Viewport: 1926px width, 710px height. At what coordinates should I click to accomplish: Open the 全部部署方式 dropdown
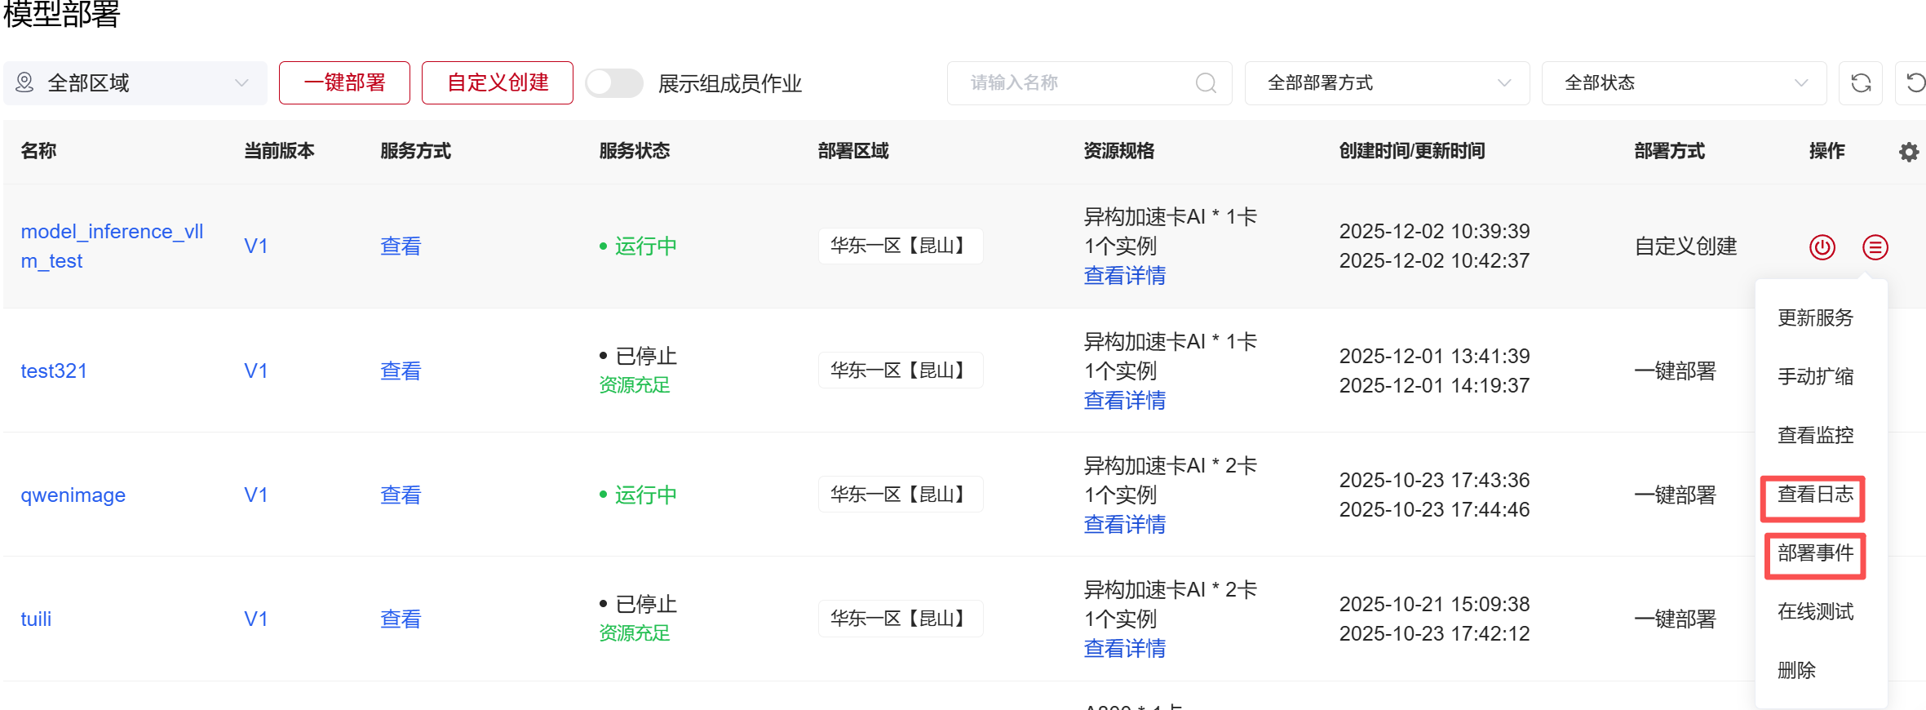(x=1387, y=83)
